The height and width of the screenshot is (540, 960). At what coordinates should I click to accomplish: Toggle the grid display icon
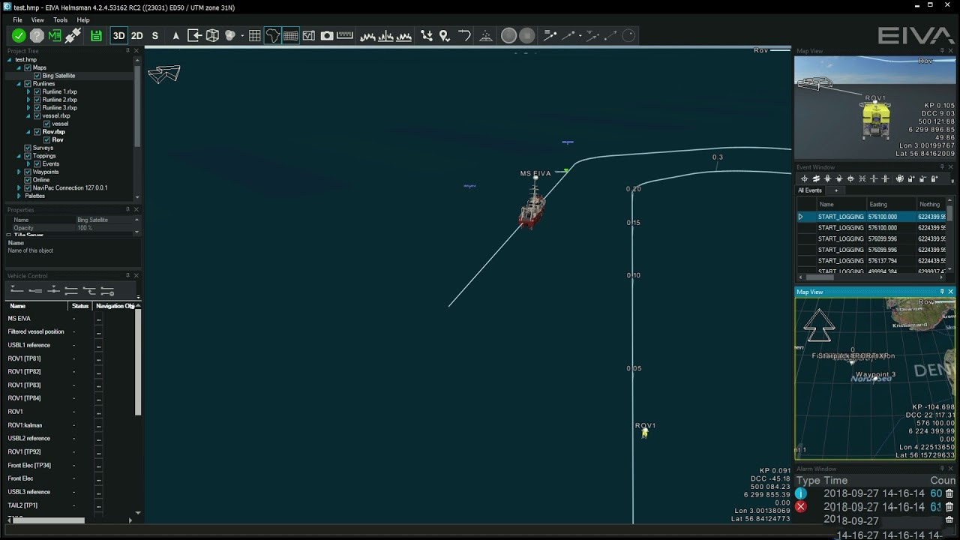click(255, 35)
